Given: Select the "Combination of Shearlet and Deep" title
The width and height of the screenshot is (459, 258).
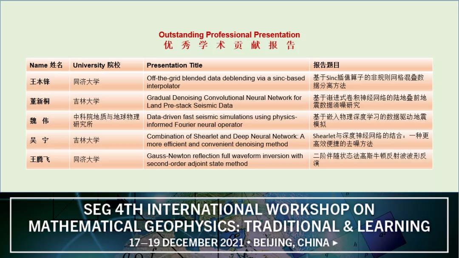Looking at the screenshot, I should click(x=226, y=140).
